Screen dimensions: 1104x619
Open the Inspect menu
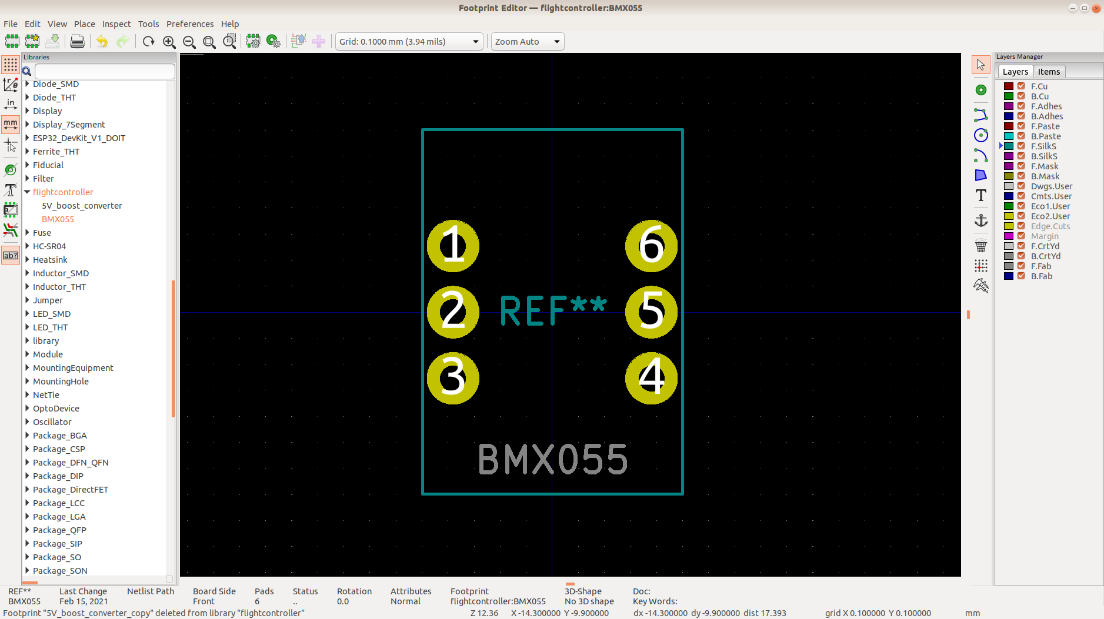click(x=116, y=24)
